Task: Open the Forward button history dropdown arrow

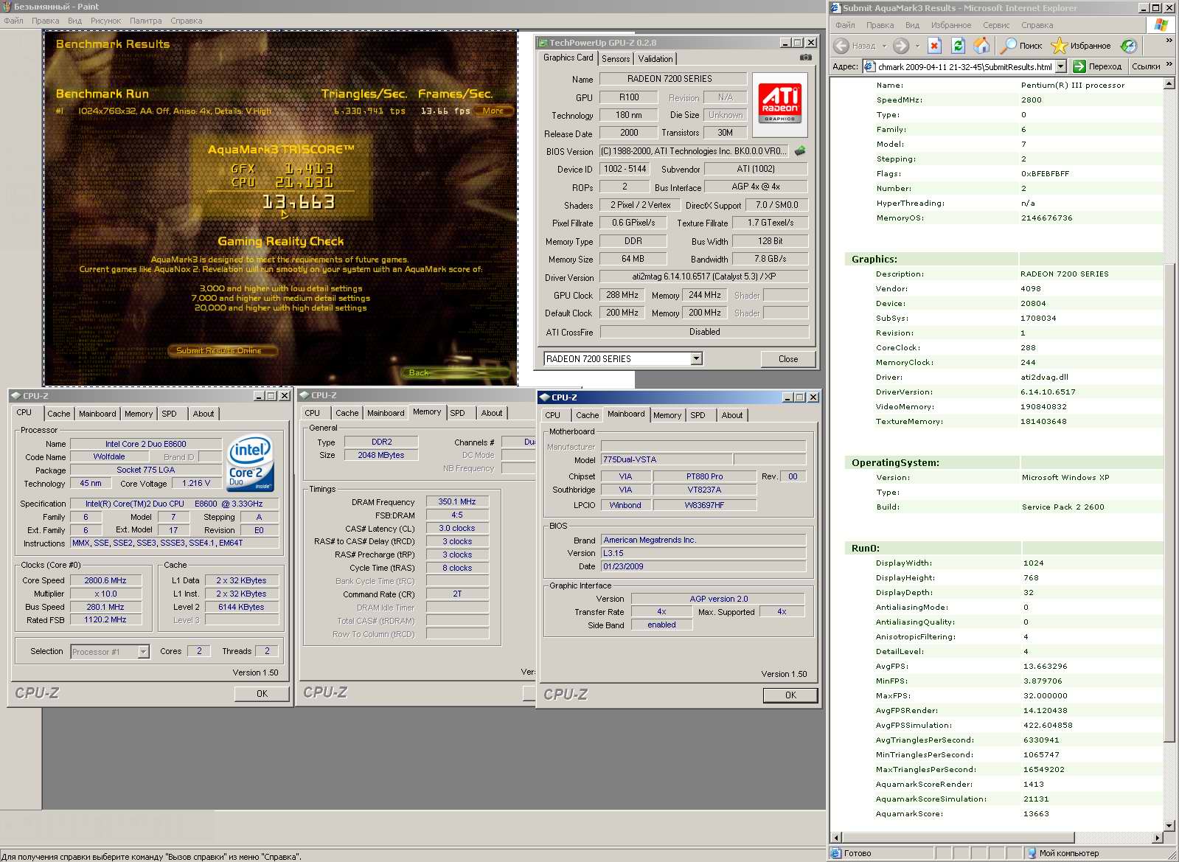Action: [917, 46]
